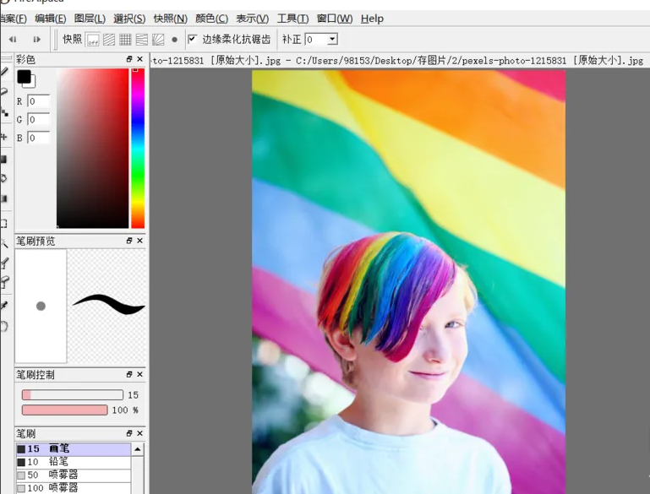Close the 笔刷控制 panel
The image size is (650, 494).
click(x=139, y=374)
